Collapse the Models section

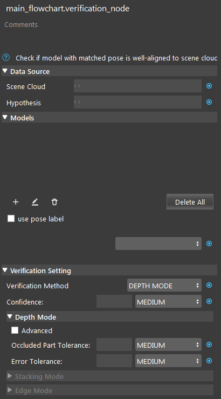tap(5, 117)
